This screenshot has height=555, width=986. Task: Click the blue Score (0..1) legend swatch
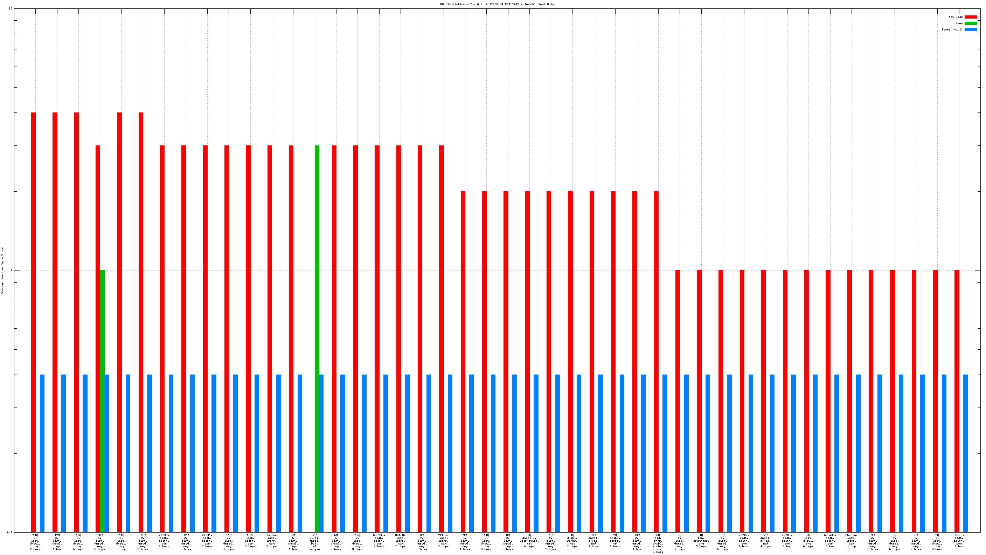[970, 29]
